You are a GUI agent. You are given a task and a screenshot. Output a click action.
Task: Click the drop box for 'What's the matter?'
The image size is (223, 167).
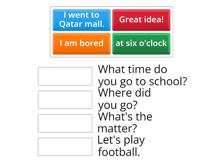(x=65, y=123)
